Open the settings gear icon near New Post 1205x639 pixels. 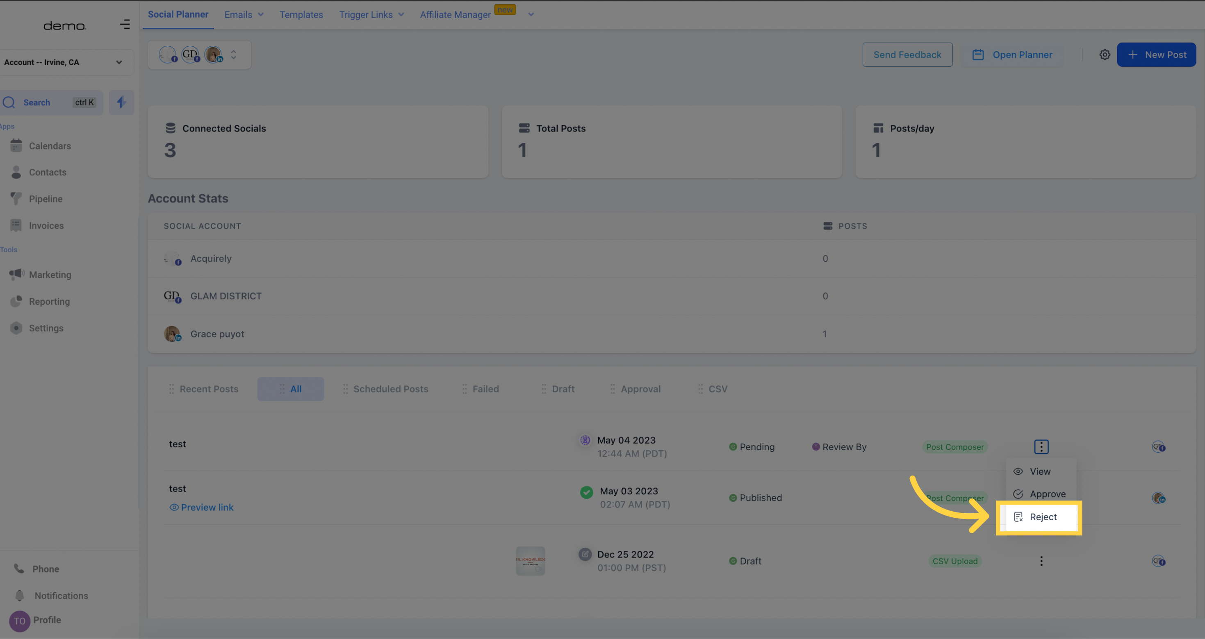[1105, 55]
